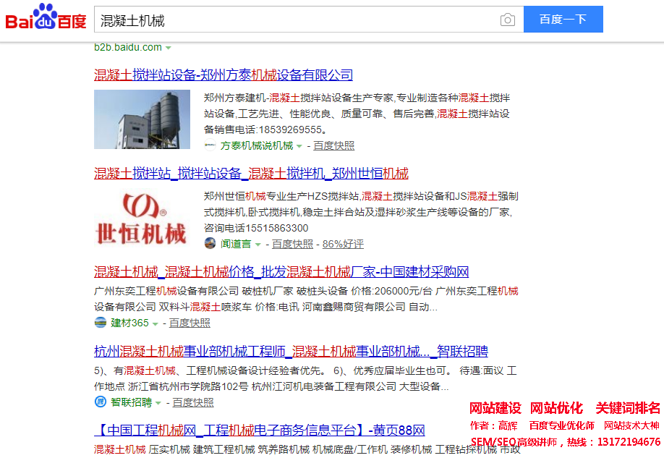This screenshot has height=458, width=664.
Task: Open 中国建材采购网 result title link
Action: 281,272
